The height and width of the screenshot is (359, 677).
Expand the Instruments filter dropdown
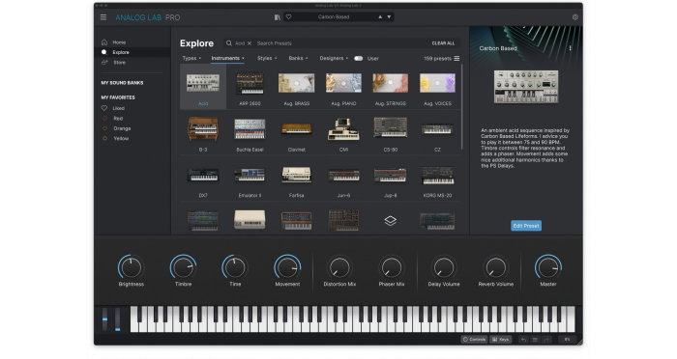(227, 58)
